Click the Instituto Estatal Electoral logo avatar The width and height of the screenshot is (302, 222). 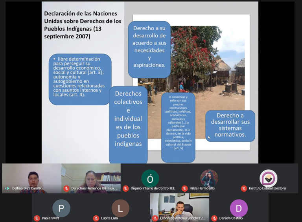pos(268,178)
